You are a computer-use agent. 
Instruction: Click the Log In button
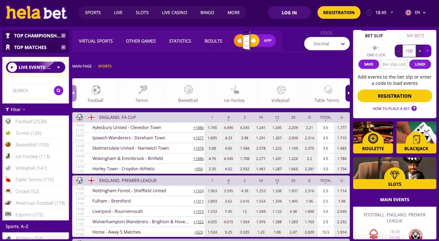coord(289,12)
